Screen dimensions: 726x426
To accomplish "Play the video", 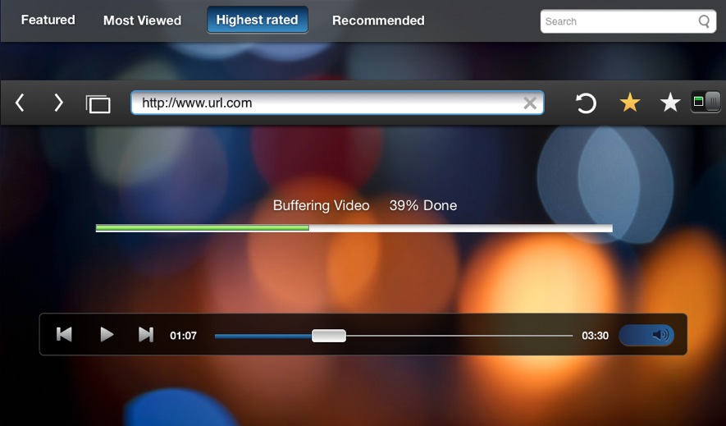I will click(x=107, y=334).
